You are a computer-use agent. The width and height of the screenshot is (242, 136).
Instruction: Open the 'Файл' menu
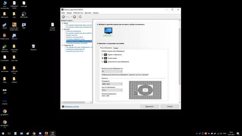point(63,13)
